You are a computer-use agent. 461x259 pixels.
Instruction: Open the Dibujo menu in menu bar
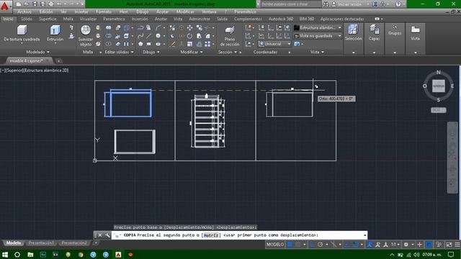tap(143, 12)
